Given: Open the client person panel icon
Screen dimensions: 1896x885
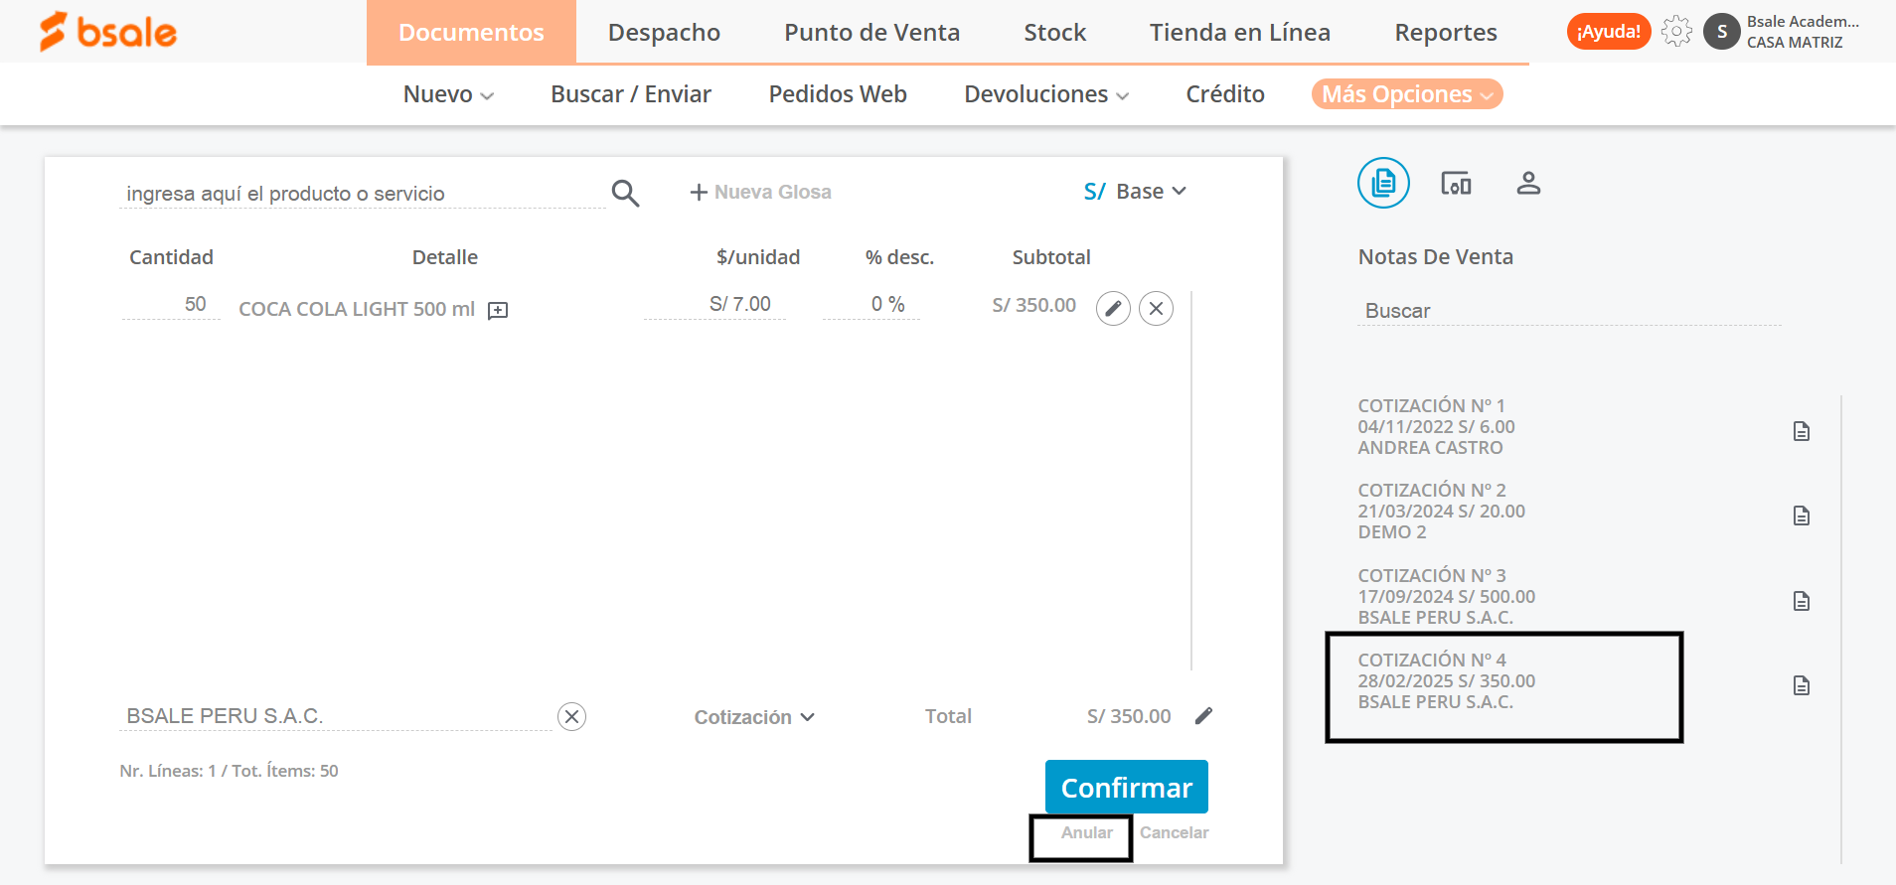Looking at the screenshot, I should 1528,183.
